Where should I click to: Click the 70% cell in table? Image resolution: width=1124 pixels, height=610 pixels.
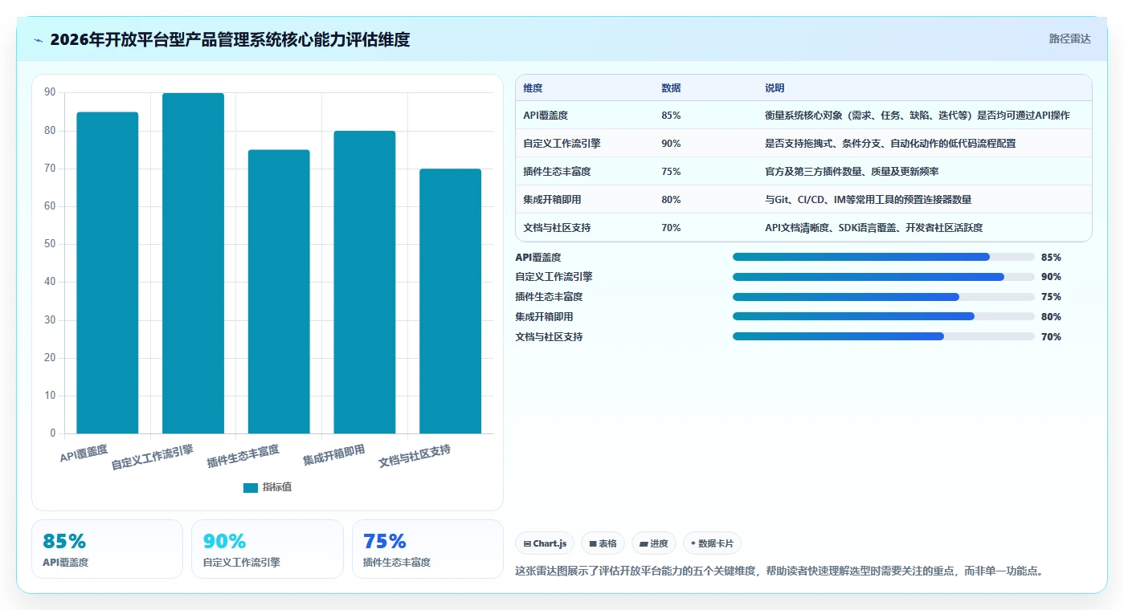click(x=671, y=227)
